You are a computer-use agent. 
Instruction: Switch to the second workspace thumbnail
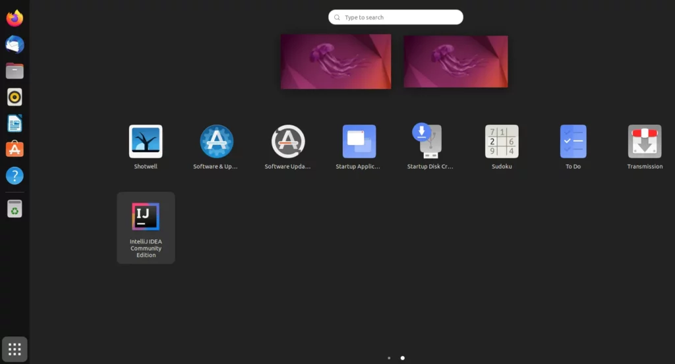pyautogui.click(x=455, y=61)
